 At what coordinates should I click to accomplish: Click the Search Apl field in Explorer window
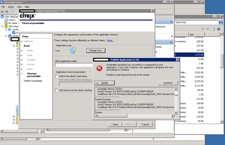[196, 22]
